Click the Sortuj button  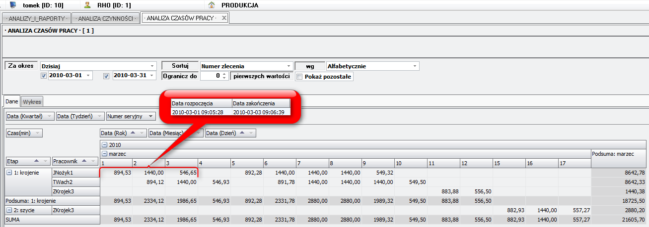pyautogui.click(x=180, y=66)
